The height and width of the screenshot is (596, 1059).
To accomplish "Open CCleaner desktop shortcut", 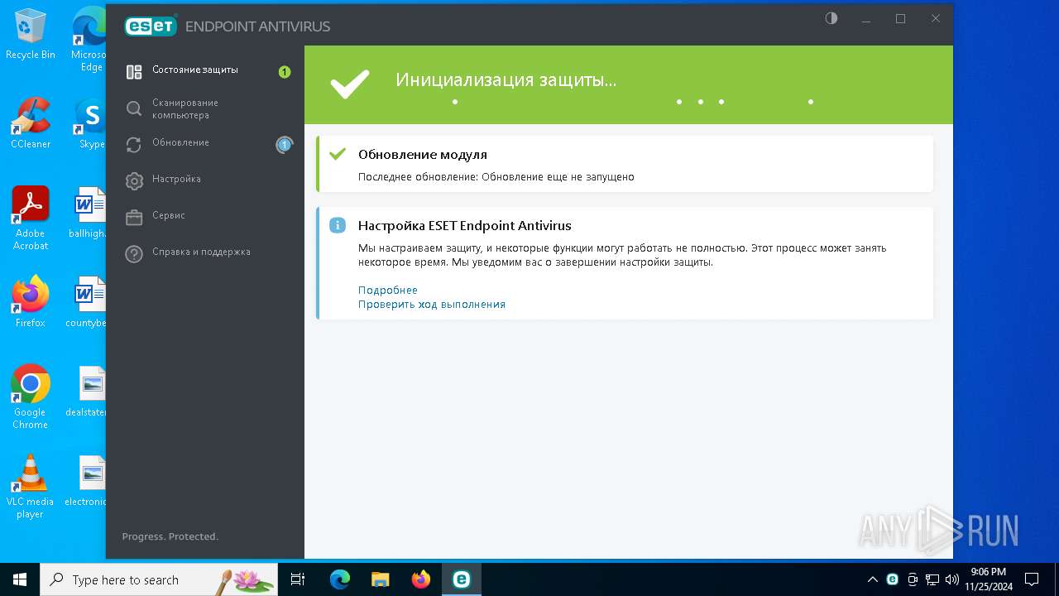I will tap(31, 123).
